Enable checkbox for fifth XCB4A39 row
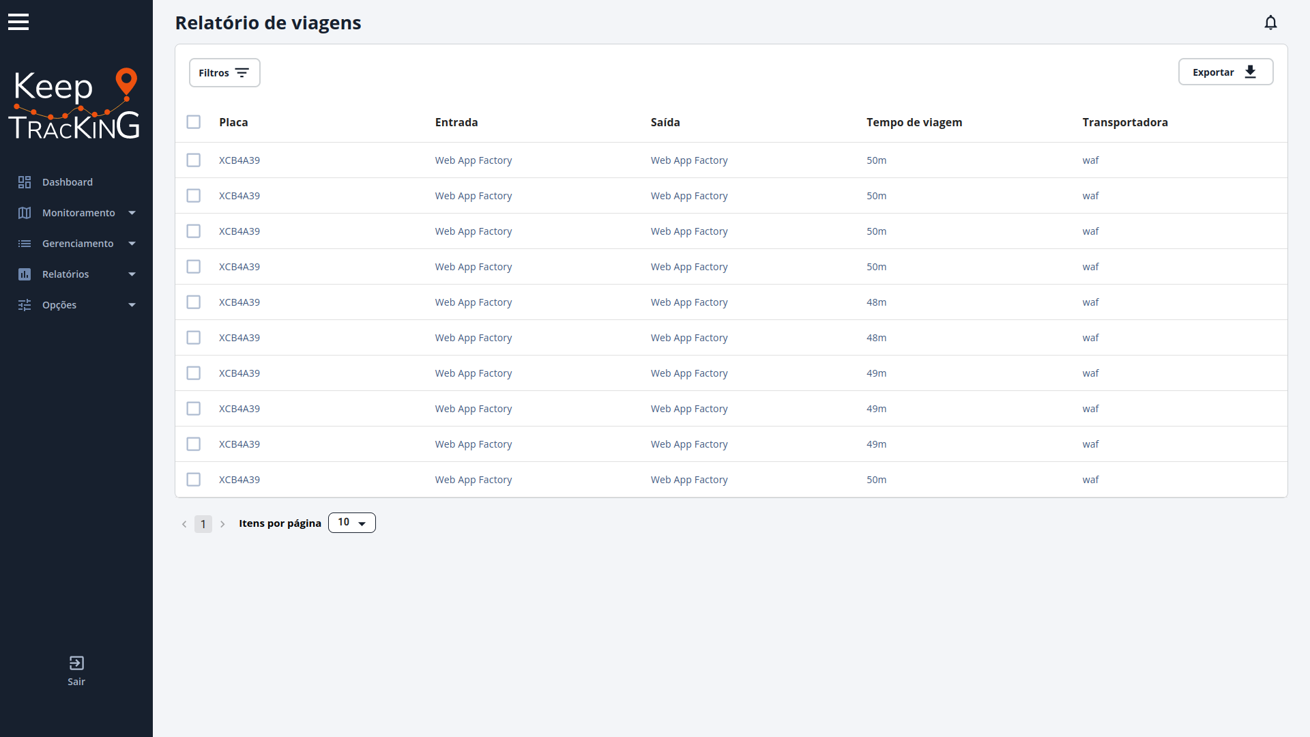This screenshot has height=737, width=1310. [194, 302]
